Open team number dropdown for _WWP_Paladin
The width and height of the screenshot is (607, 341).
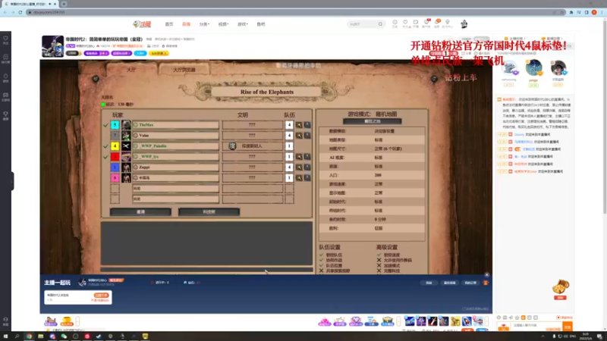click(289, 146)
